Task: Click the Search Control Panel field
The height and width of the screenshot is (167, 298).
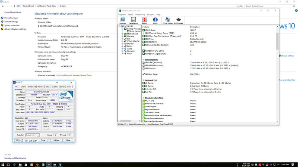Action: [x=270, y=6]
